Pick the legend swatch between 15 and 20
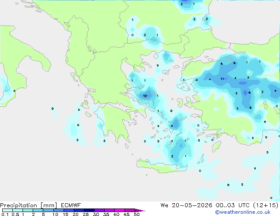The height and width of the screenshot is (216, 280). pos(68,210)
